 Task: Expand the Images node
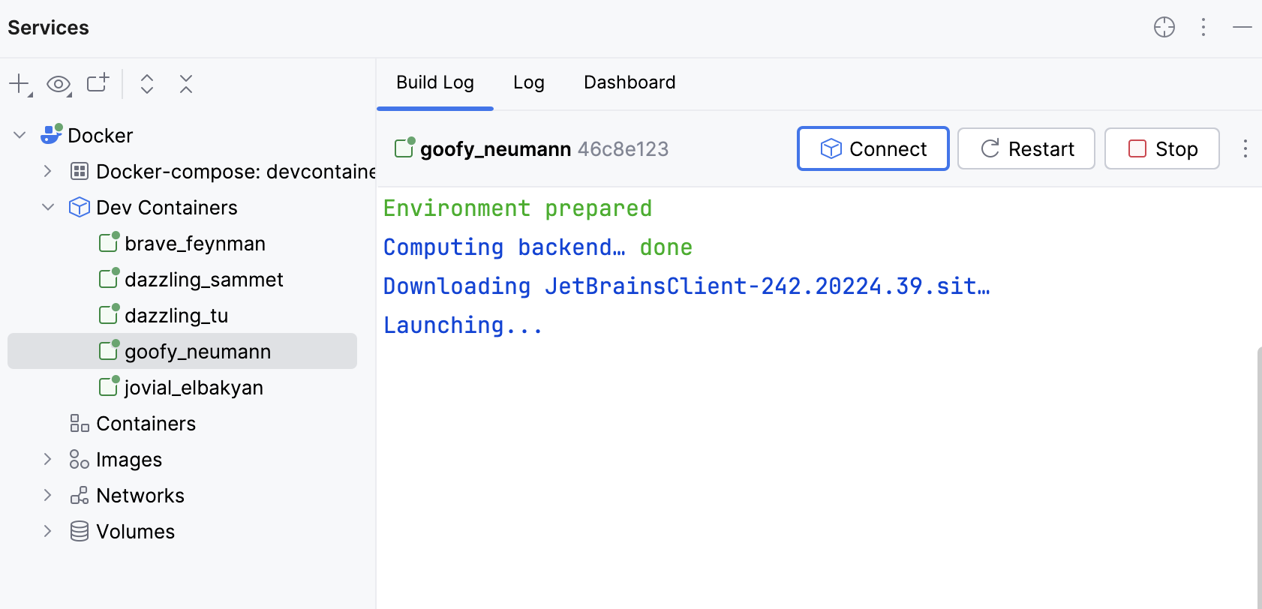tap(48, 459)
